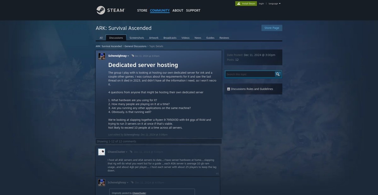Click the quoted ChaosCluster link

click(139, 193)
